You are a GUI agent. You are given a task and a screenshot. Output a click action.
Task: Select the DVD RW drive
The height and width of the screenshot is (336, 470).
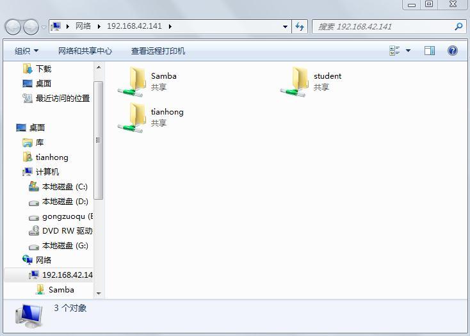[61, 231]
